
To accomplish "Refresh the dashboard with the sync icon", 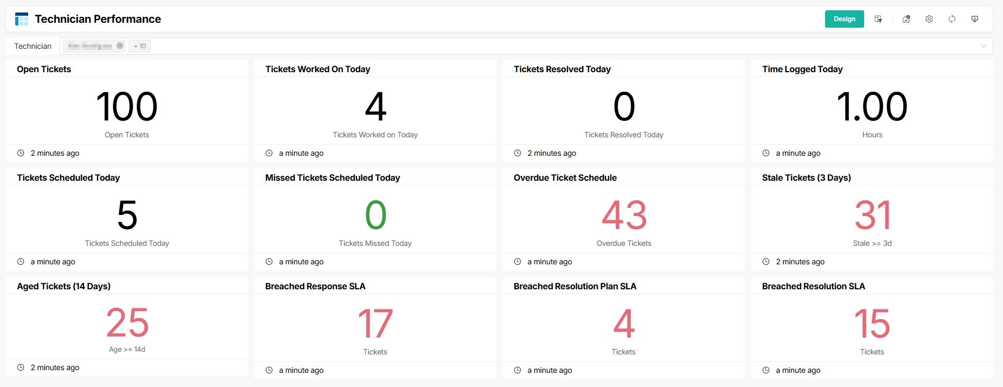I will point(952,19).
